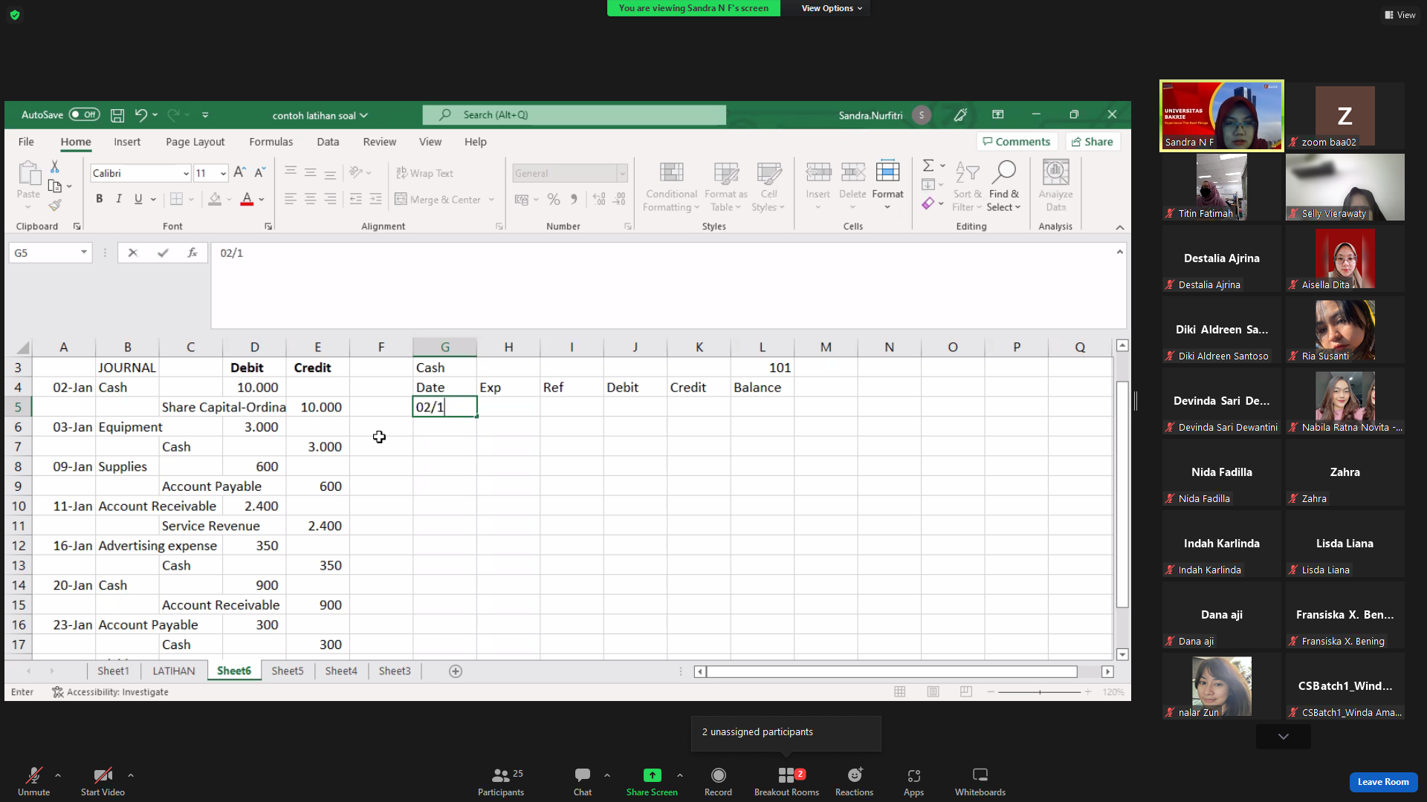
Task: Confirm entry with formula bar checkmark
Action: click(x=163, y=252)
